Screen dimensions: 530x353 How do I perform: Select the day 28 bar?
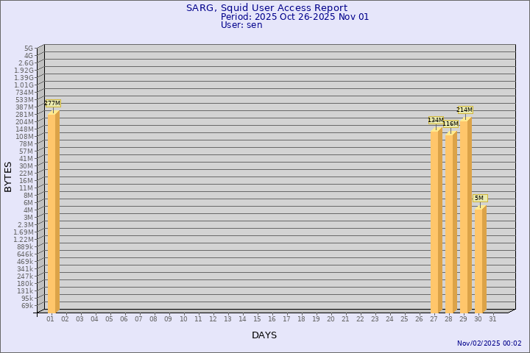point(451,223)
